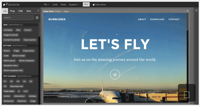Select the Button element

(x=7, y=51)
